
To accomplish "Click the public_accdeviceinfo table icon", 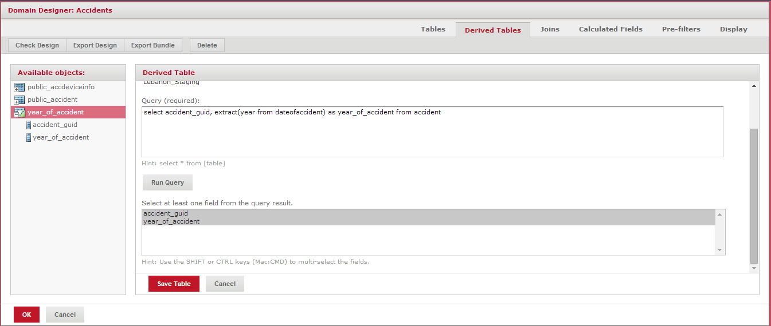I will point(19,88).
